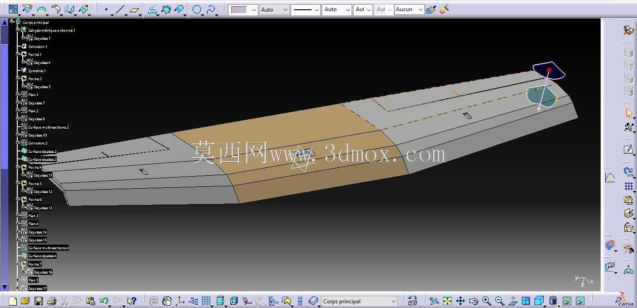Click the Painter brush icon
637x308 pixels.
pos(431,9)
